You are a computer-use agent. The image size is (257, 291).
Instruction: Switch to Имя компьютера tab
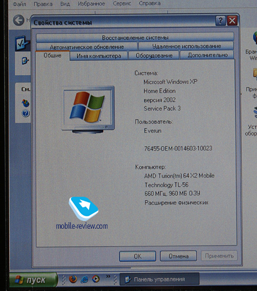coord(99,56)
